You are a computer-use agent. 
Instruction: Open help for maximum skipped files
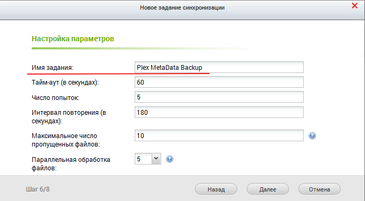click(312, 135)
